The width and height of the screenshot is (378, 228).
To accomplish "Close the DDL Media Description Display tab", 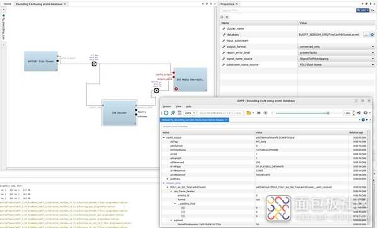I will 226,120.
